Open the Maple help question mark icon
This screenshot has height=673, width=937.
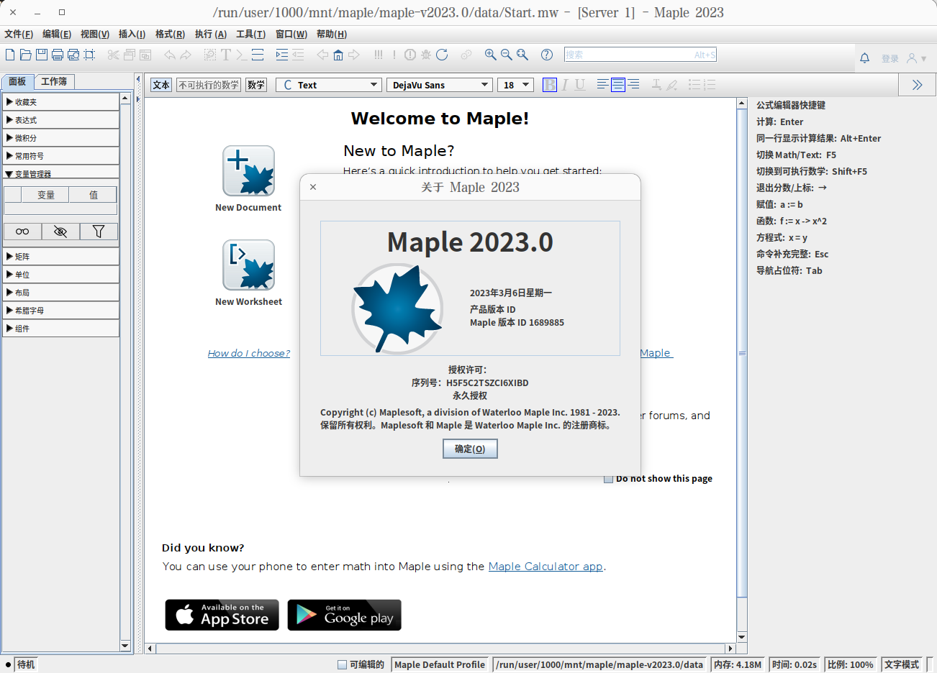point(545,55)
